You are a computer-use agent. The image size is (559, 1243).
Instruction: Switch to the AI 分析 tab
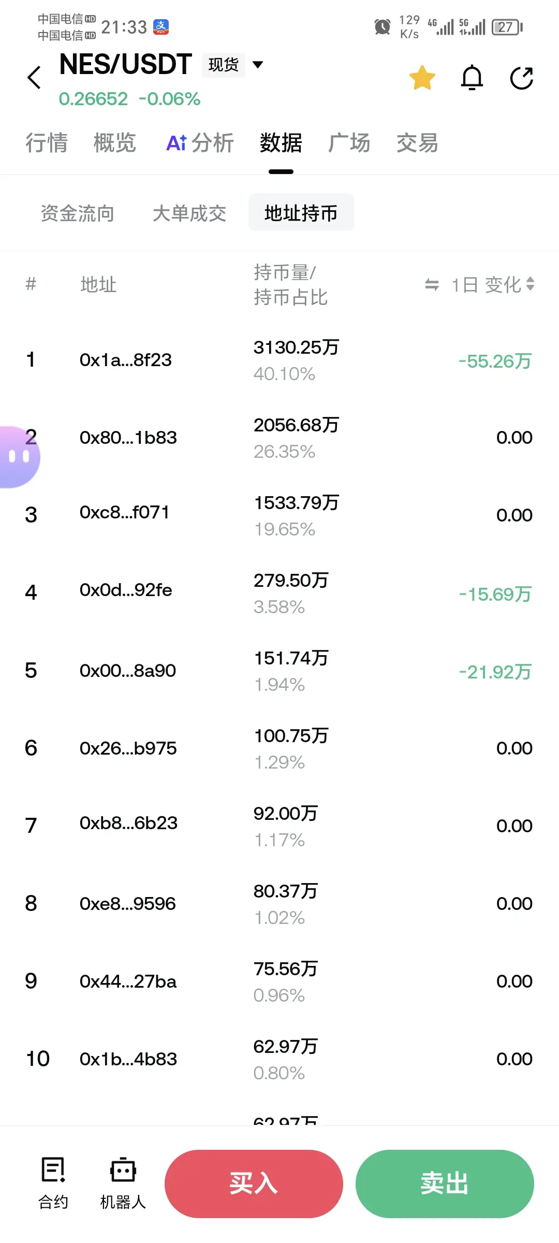[200, 143]
